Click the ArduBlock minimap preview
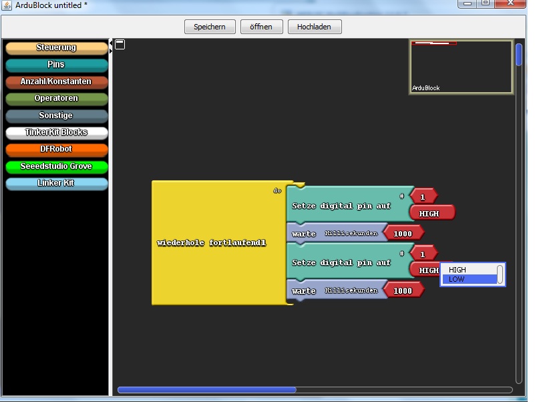This screenshot has height=402, width=547. point(461,67)
